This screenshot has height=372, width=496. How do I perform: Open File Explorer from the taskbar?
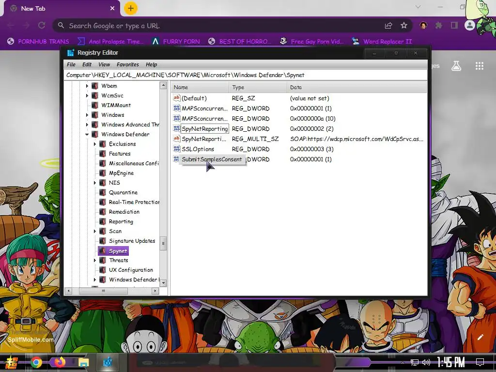point(83,362)
